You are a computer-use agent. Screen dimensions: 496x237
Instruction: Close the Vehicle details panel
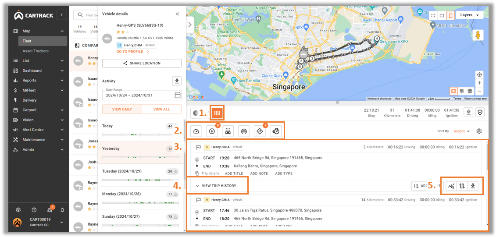point(177,14)
